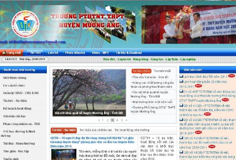Image resolution: width=236 pixels, height=160 pixels.
Task: Click document icon beside Lịch trực lãnh đạo
Action: pyautogui.click(x=181, y=76)
